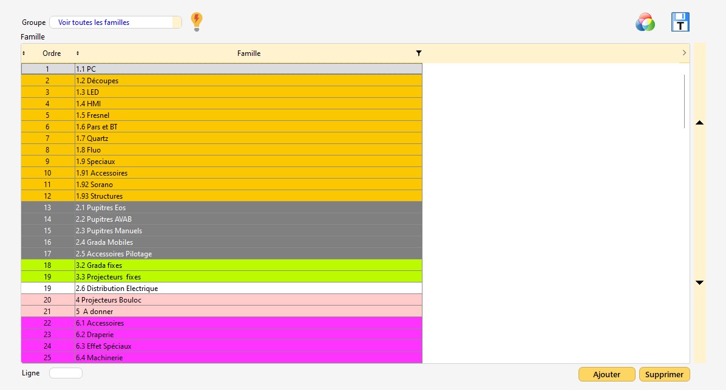Click the Famille column filter icon
Image resolution: width=726 pixels, height=390 pixels.
click(x=418, y=53)
